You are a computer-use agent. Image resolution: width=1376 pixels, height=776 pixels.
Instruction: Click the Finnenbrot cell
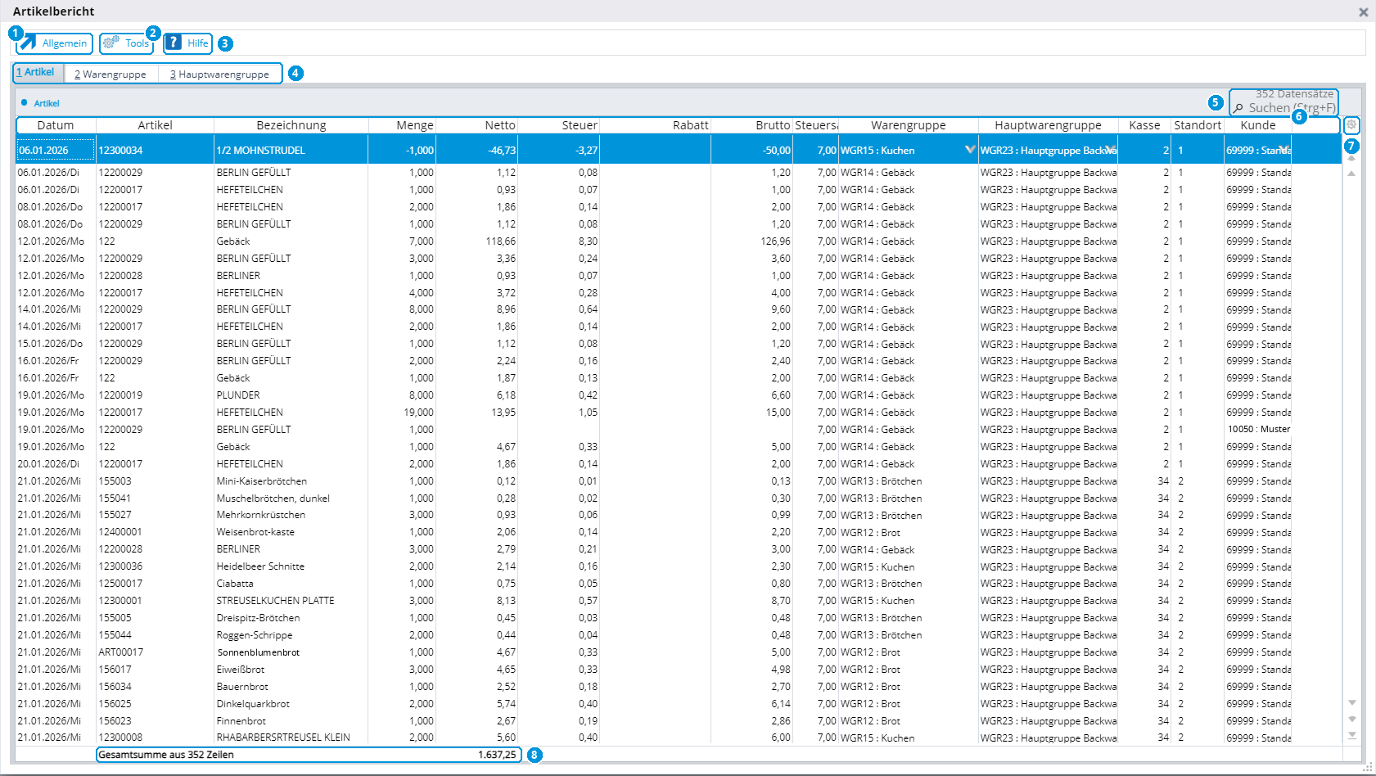coord(291,721)
